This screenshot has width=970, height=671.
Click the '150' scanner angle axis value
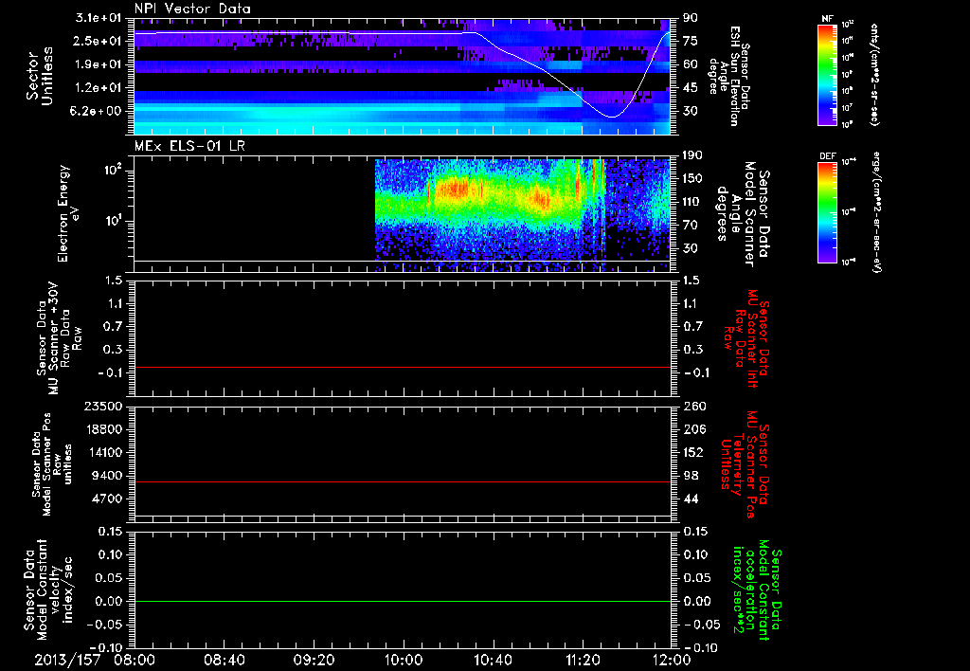pos(692,178)
